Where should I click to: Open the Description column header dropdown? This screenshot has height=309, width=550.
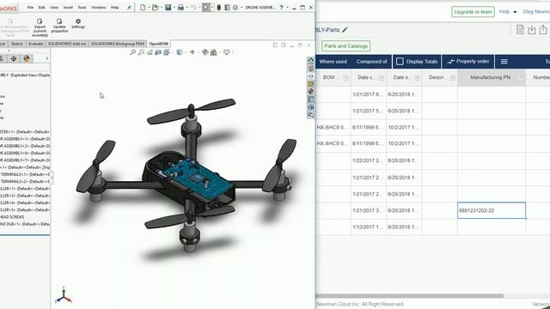pos(453,77)
